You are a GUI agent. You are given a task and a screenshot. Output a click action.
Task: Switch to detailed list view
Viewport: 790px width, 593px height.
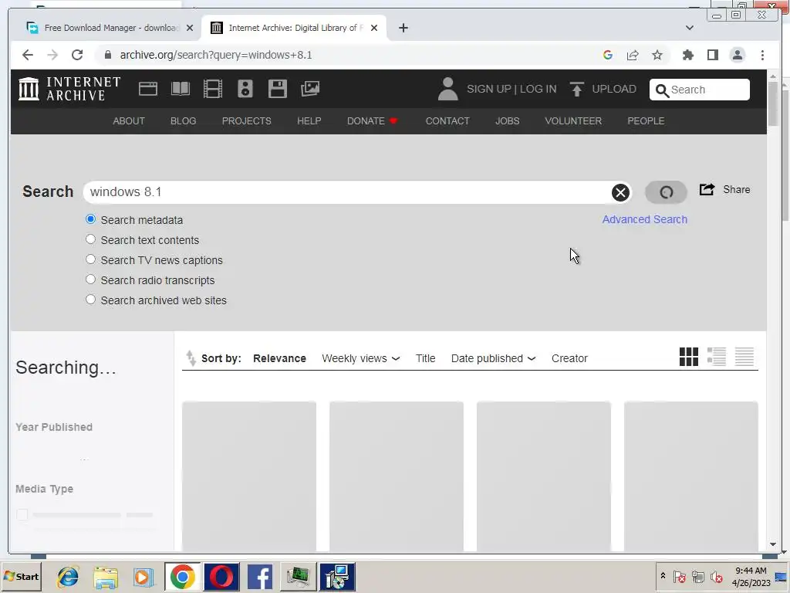tap(717, 357)
